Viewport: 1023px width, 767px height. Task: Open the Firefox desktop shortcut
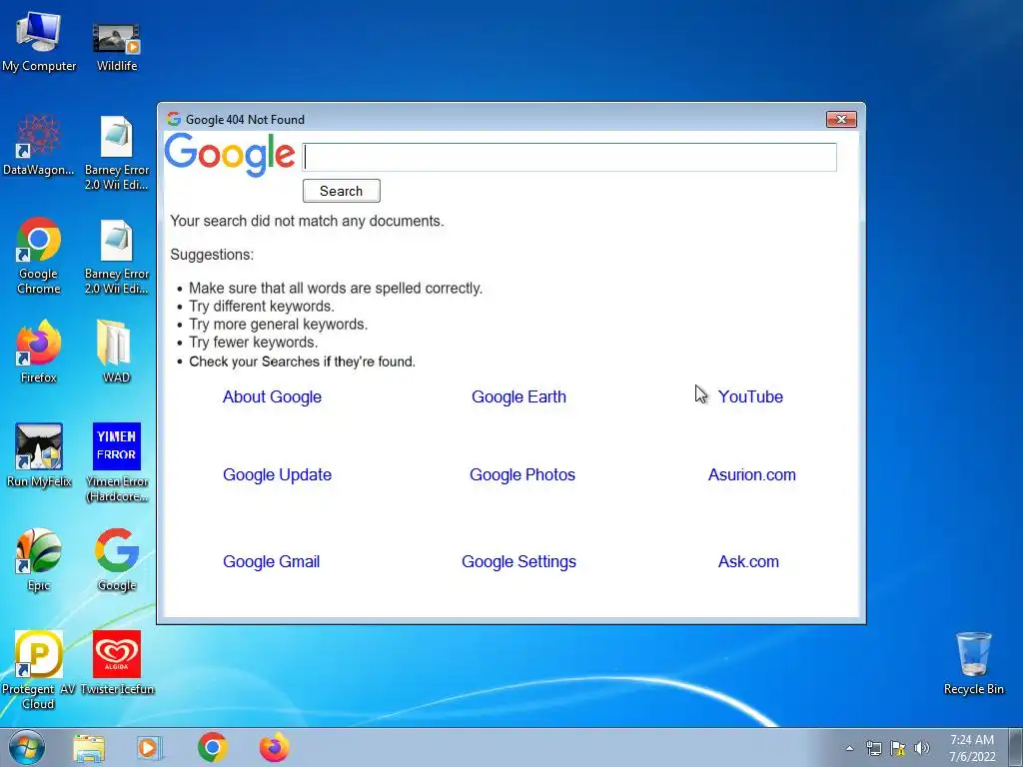click(x=39, y=351)
